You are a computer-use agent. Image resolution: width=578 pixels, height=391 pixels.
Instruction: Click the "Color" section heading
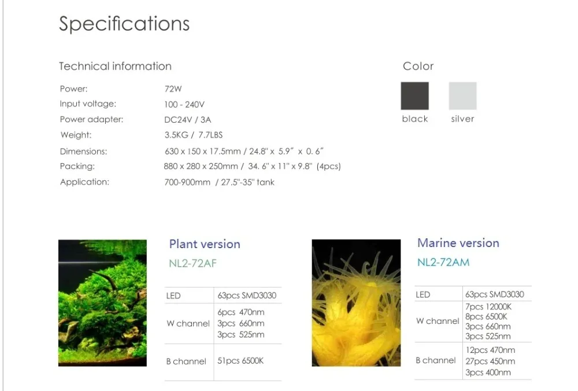coord(418,66)
